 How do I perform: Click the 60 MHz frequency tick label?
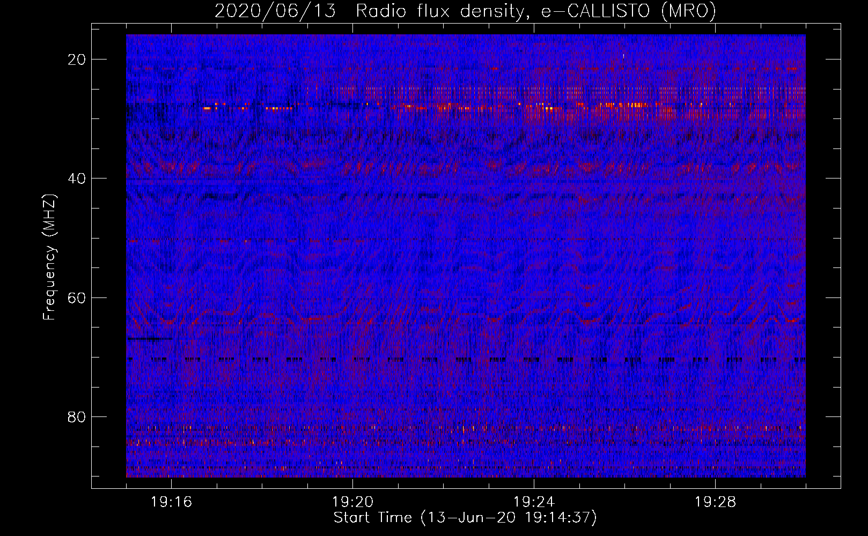tap(77, 297)
